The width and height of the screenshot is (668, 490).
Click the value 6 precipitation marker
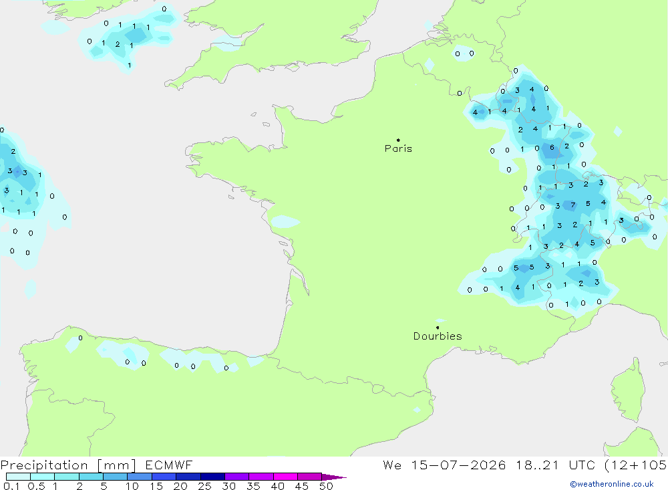pyautogui.click(x=552, y=147)
